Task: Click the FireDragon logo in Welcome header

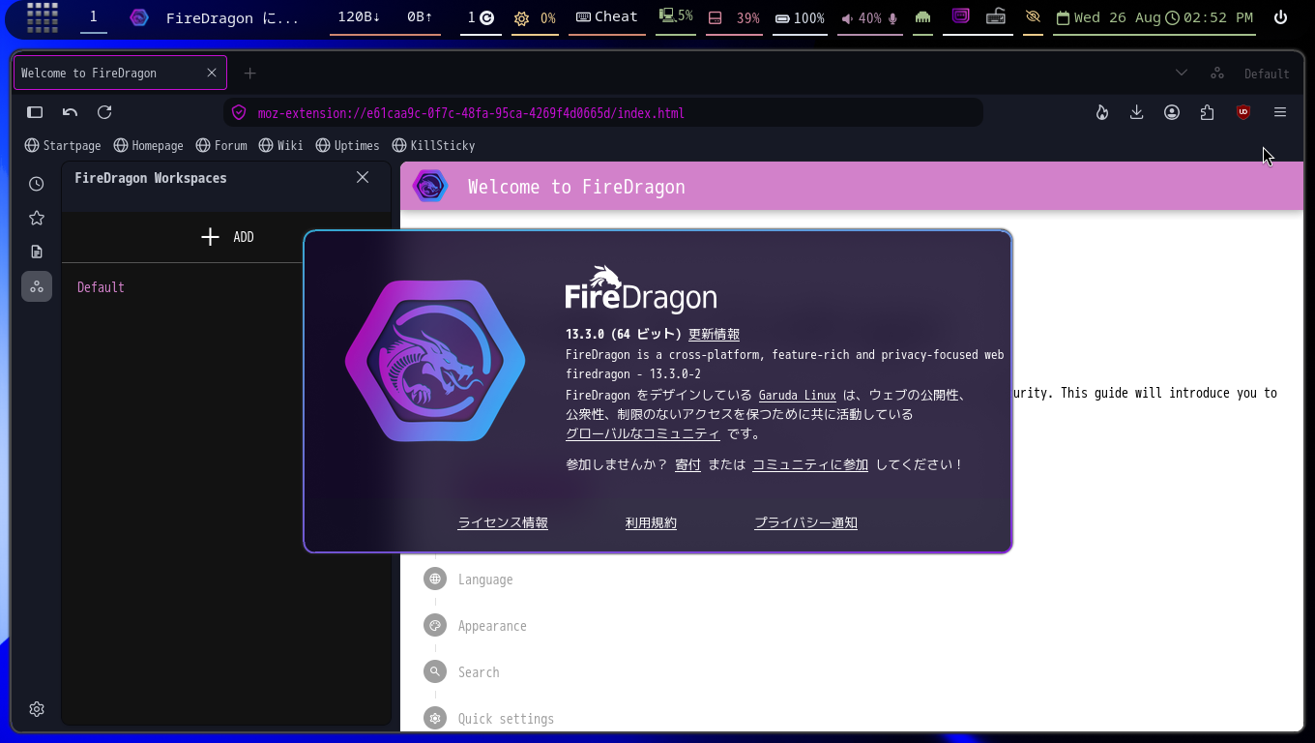Action: pos(430,186)
